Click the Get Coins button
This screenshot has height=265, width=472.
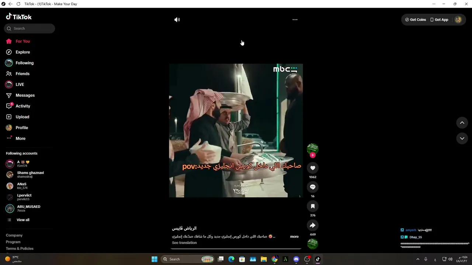[x=416, y=20]
